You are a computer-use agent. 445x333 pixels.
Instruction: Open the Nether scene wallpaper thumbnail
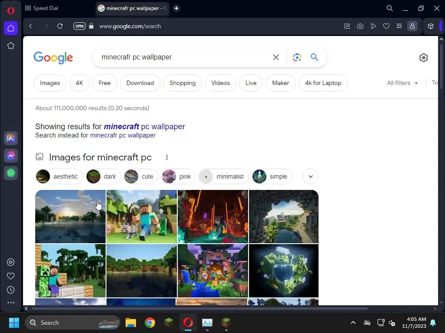pos(213,217)
